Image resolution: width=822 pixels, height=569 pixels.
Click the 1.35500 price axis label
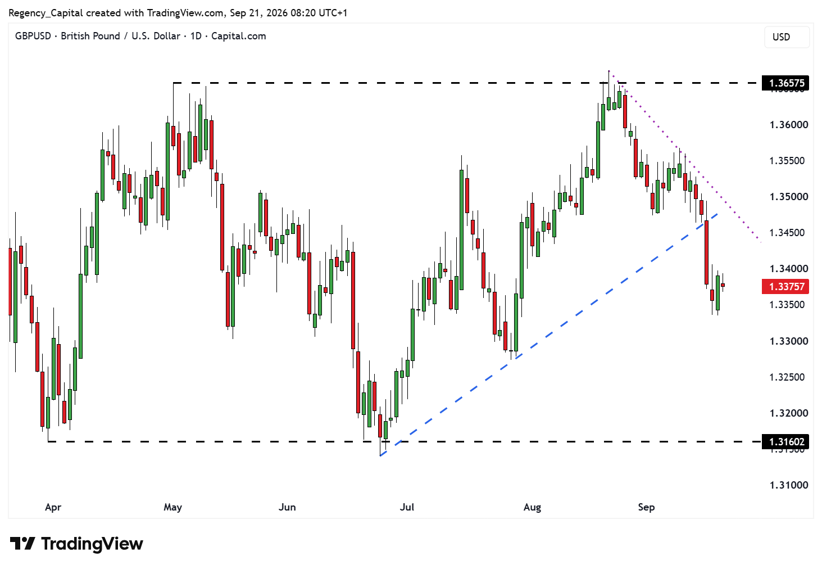pyautogui.click(x=787, y=161)
